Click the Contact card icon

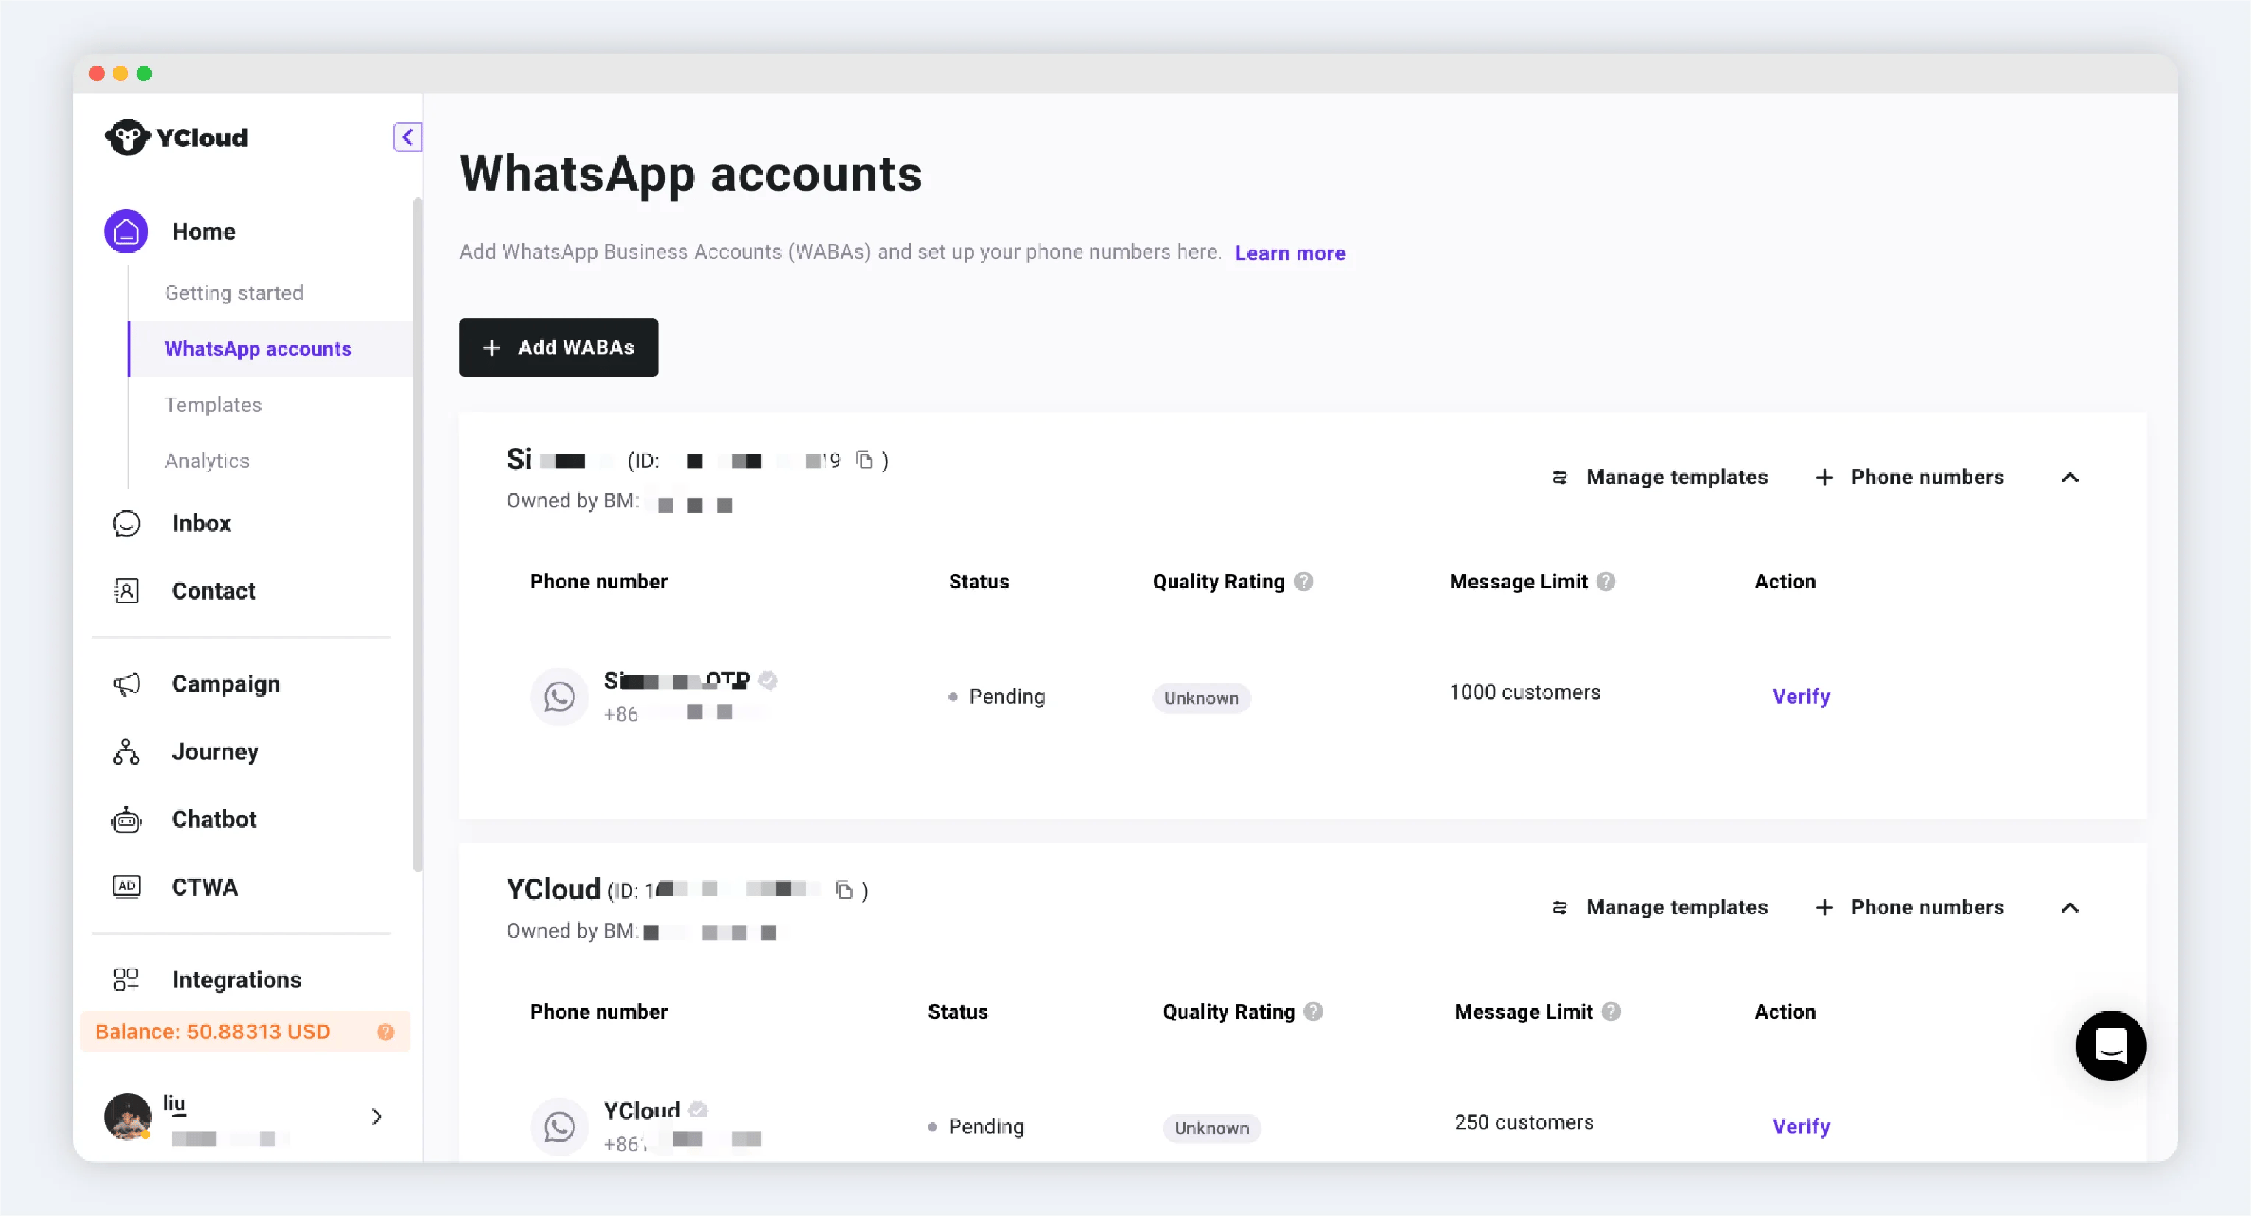[127, 591]
